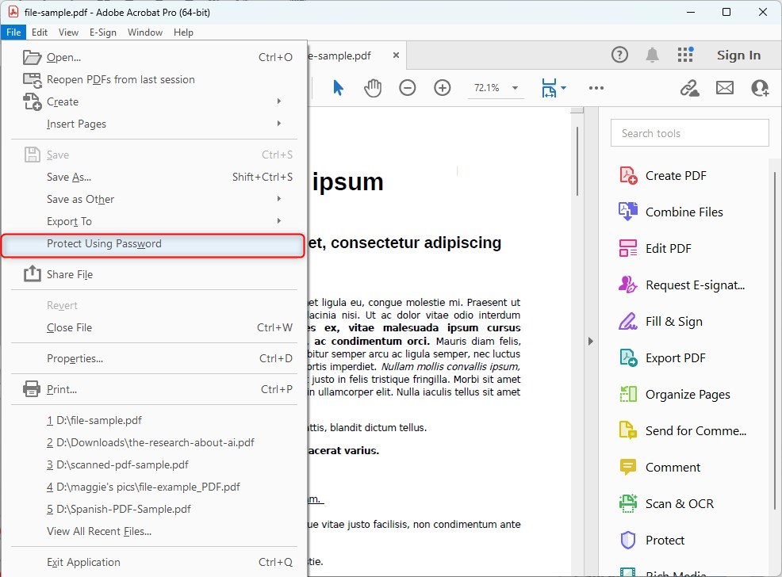Click the help question mark icon

point(619,55)
